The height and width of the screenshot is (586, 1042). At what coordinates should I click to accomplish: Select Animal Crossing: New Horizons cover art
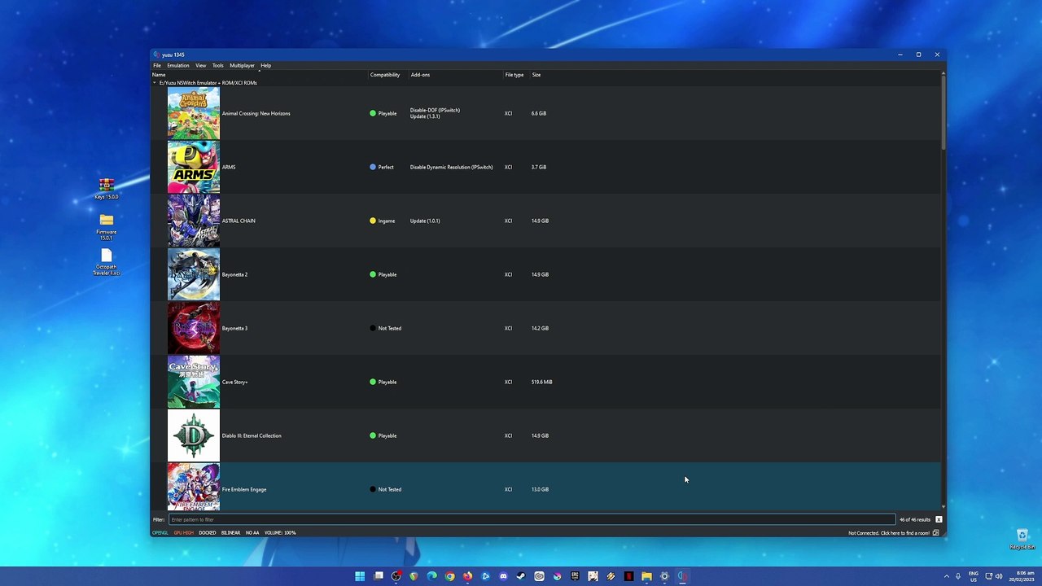point(194,113)
